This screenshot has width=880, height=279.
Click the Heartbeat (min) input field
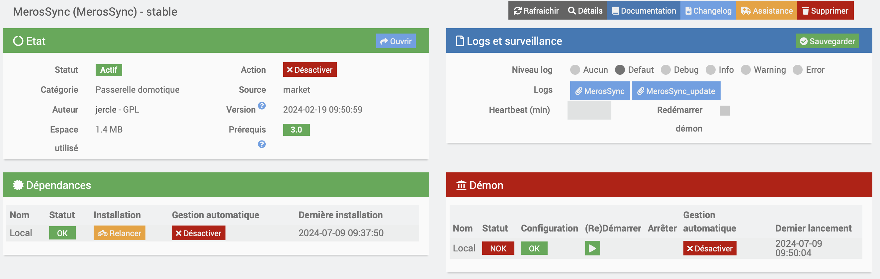click(x=589, y=110)
